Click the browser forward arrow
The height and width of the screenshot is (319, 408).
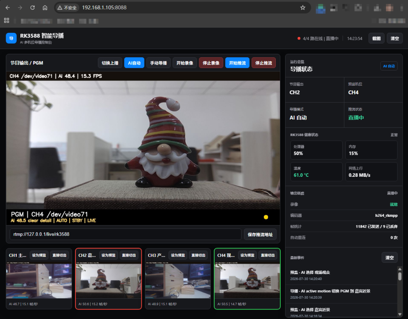pos(20,8)
